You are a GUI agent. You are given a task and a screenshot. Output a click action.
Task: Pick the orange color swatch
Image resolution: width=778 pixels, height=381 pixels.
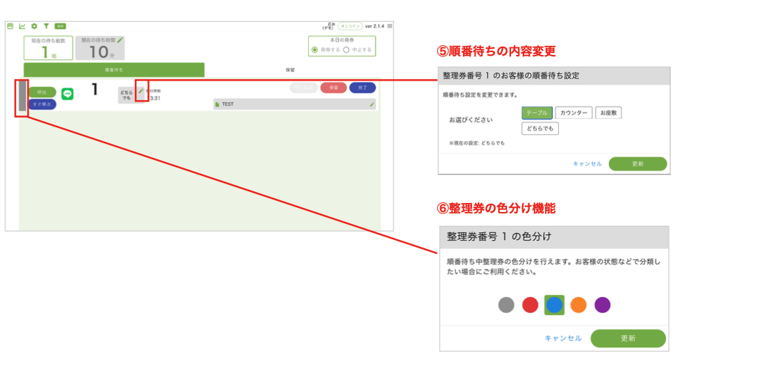click(x=578, y=305)
